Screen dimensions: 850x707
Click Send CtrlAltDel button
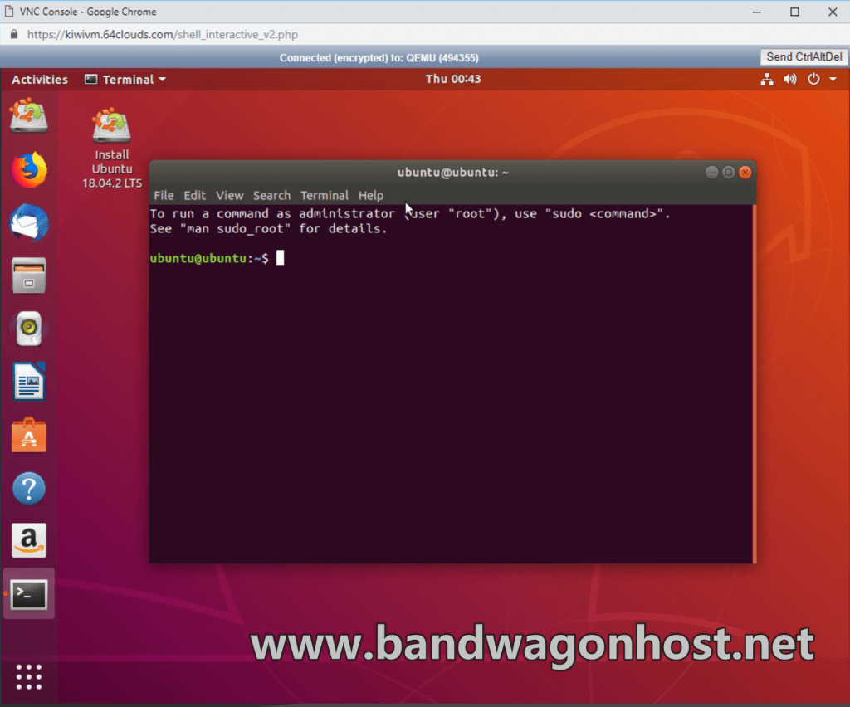(804, 57)
